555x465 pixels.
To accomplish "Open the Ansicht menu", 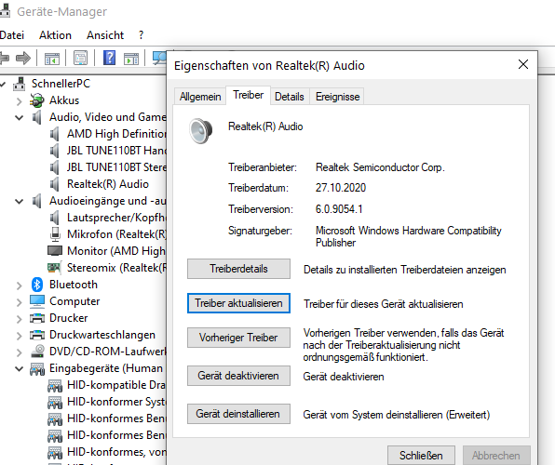I will [105, 35].
